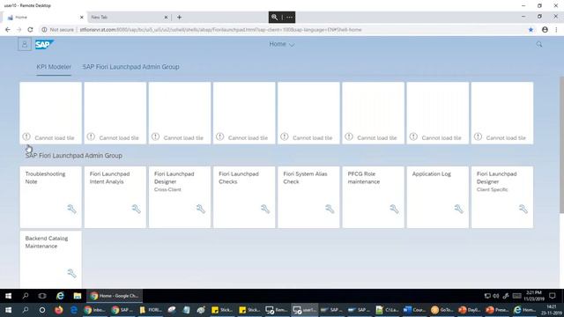Switch to SAP Fiori Launchpad Admin Group tab

(x=131, y=67)
